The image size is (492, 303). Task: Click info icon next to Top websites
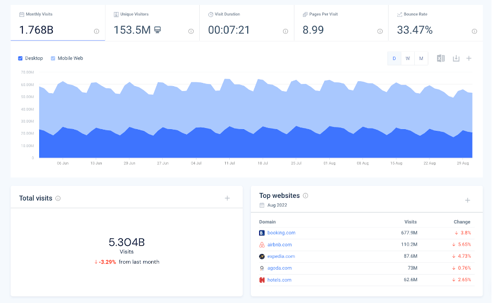pos(305,196)
